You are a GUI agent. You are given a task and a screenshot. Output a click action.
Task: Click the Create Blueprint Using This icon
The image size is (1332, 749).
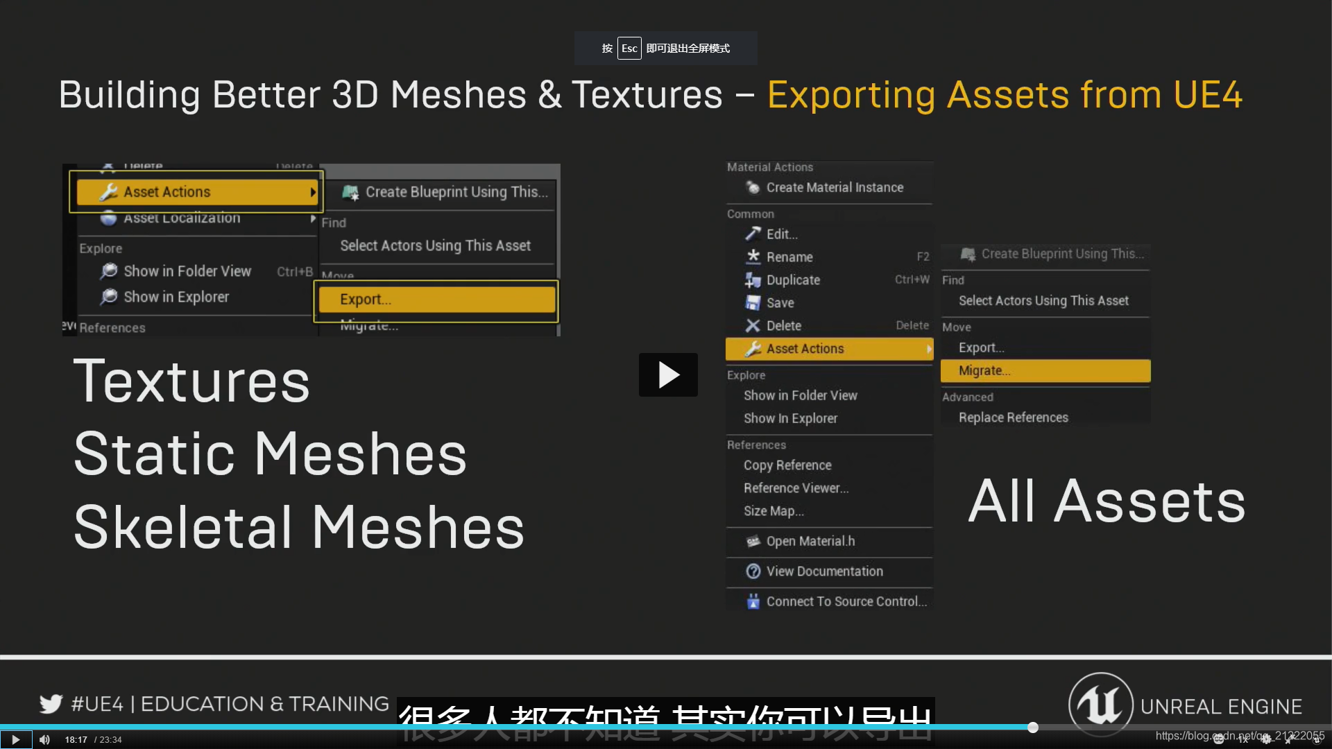click(x=350, y=192)
